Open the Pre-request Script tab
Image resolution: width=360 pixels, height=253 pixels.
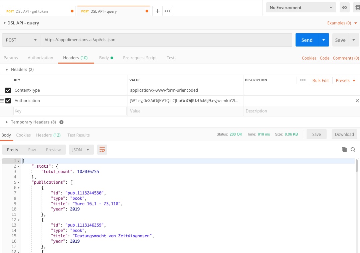[140, 58]
